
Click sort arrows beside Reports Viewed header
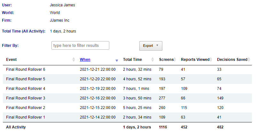click(211, 60)
